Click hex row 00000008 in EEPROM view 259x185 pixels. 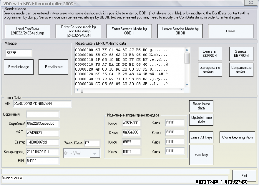tap(121, 55)
